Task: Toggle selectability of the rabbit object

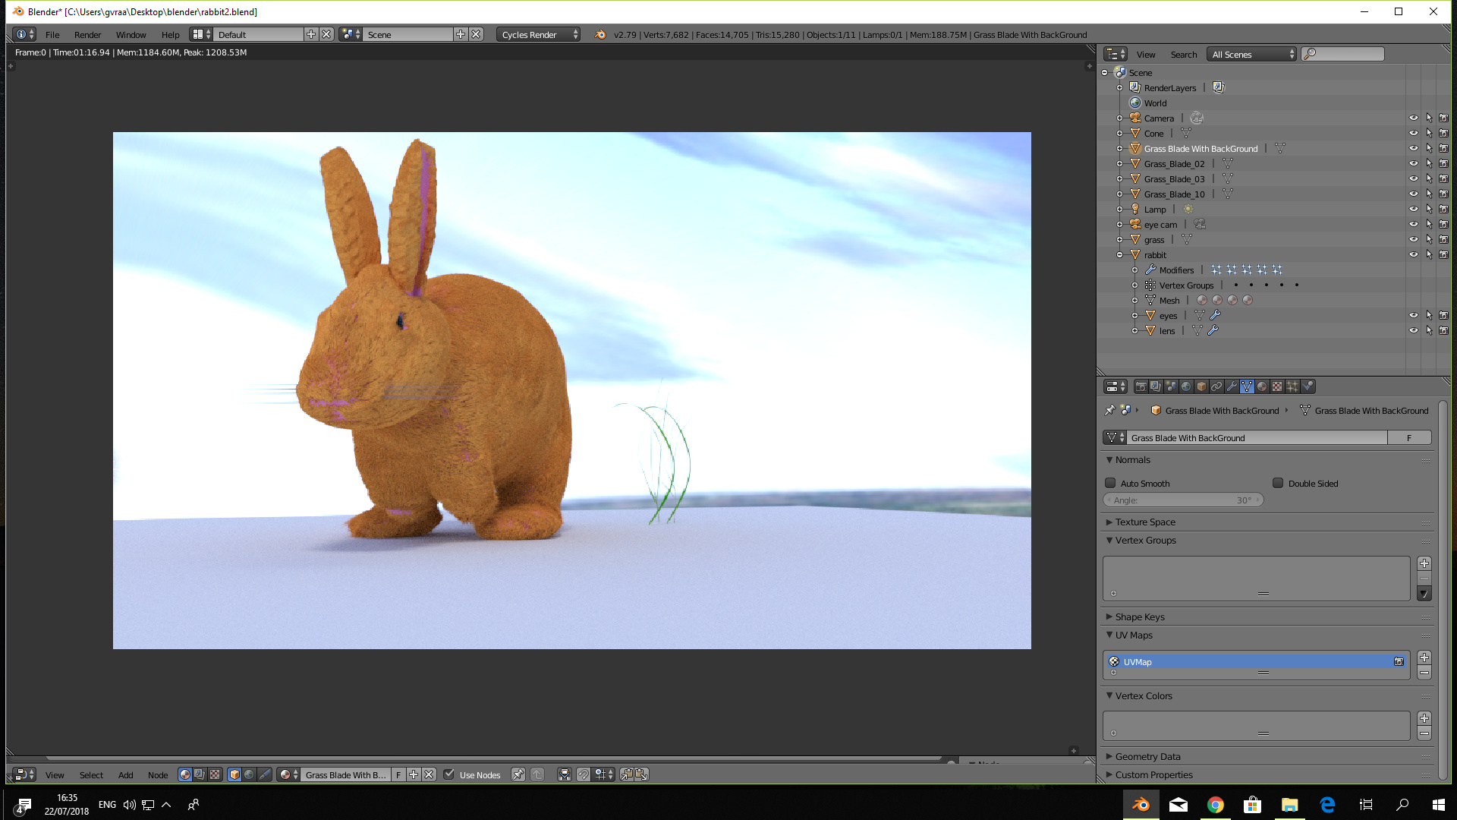Action: [1429, 255]
